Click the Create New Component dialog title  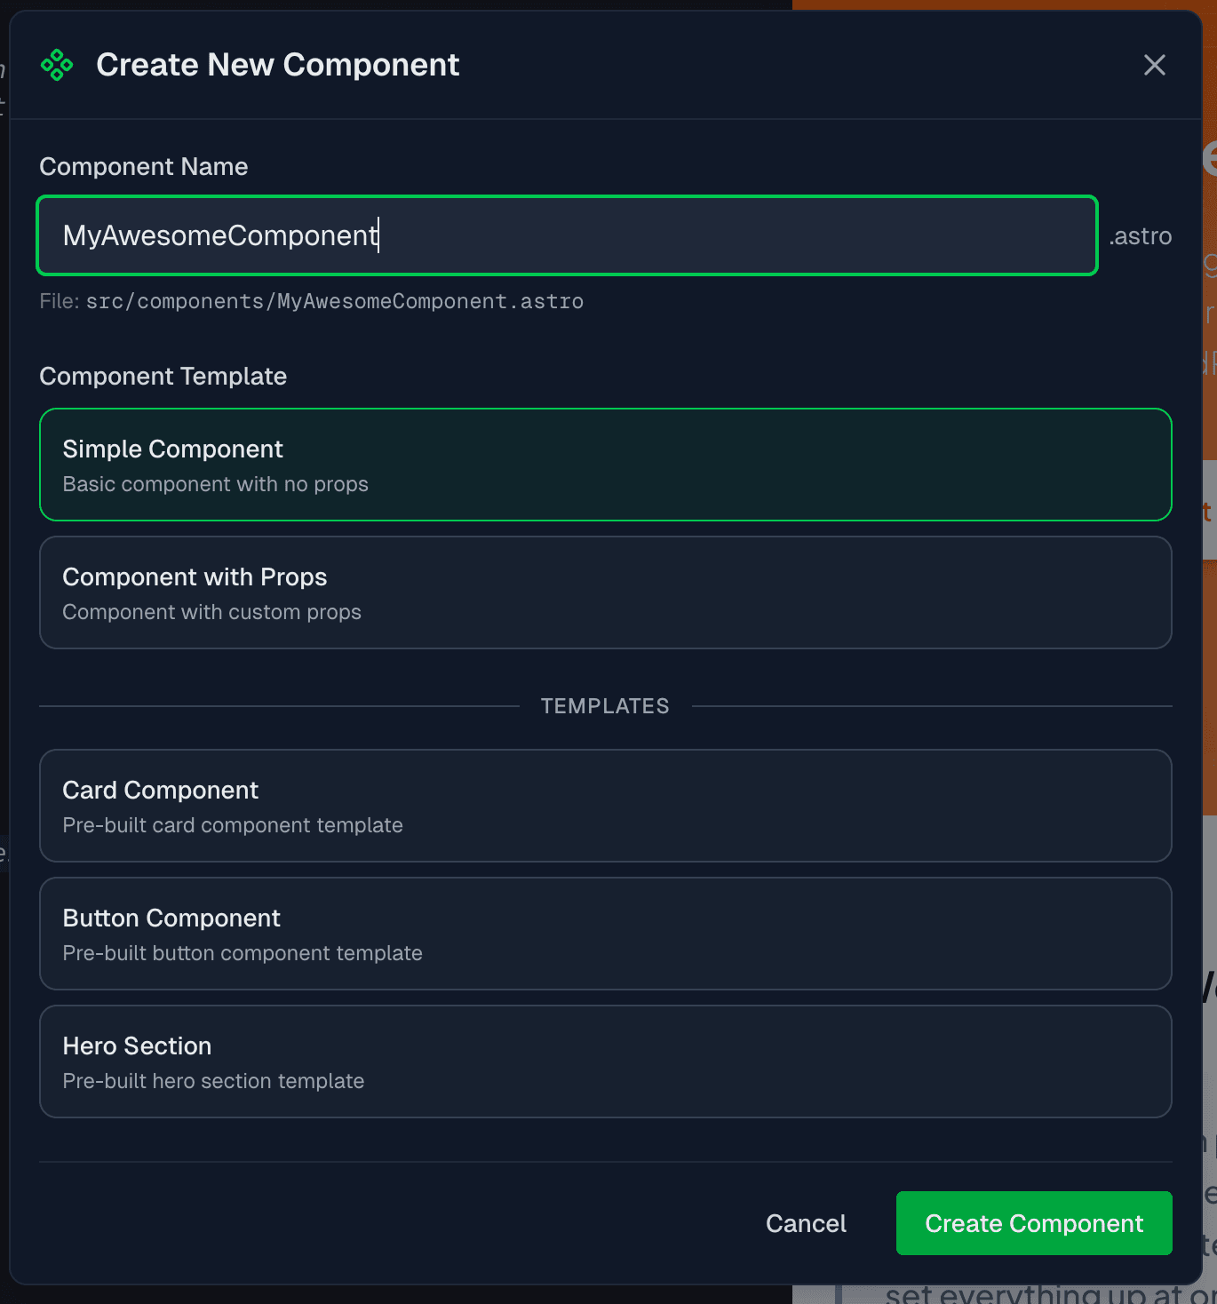pyautogui.click(x=277, y=64)
